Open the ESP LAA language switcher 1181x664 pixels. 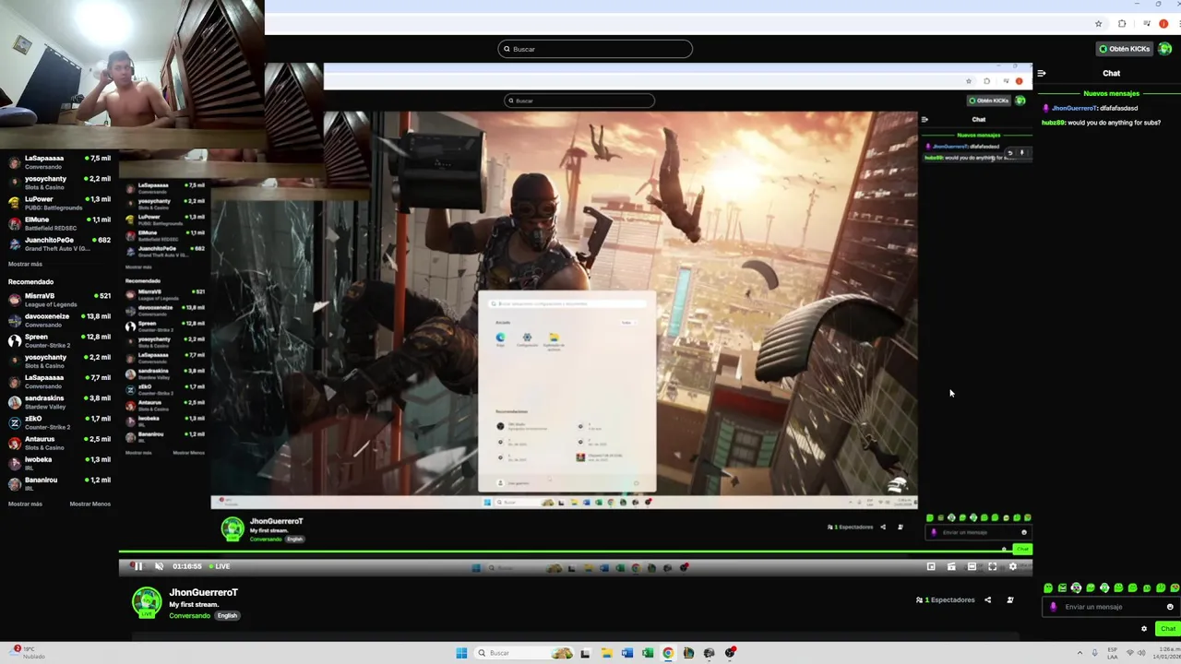1113,653
